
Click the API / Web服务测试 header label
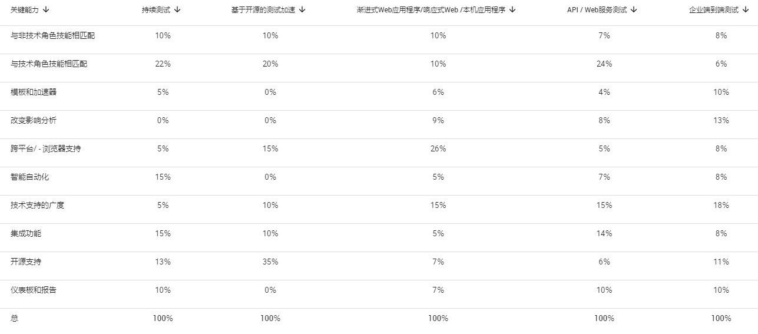597,9
